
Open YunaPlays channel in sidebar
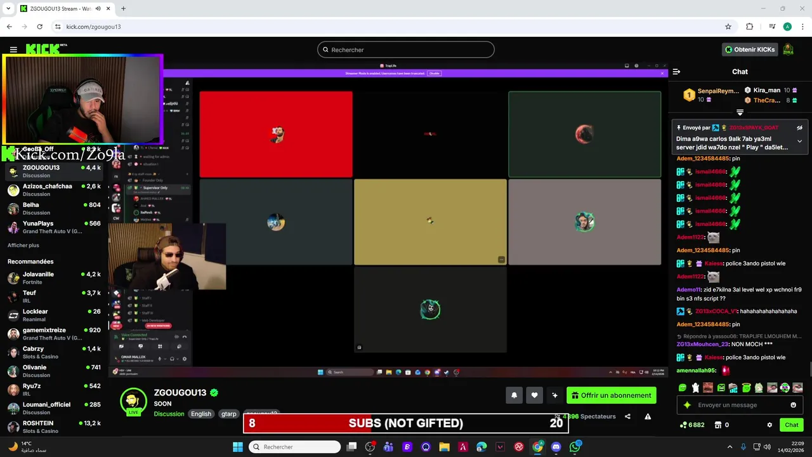click(x=54, y=227)
